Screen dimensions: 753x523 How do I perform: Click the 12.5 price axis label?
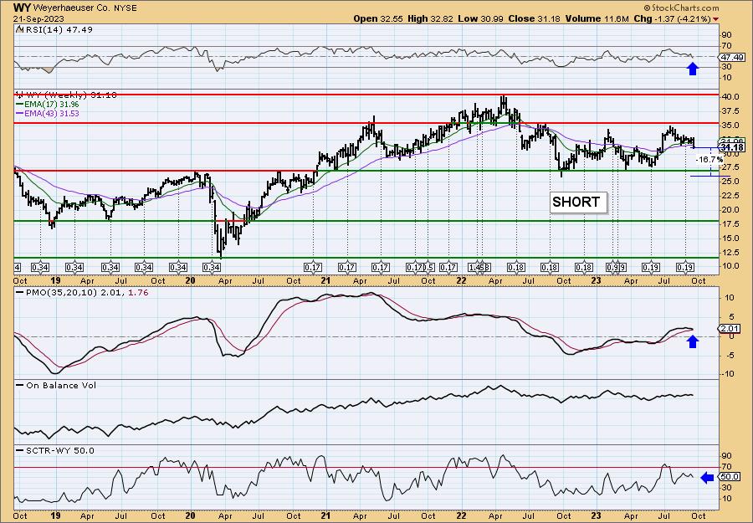click(x=730, y=252)
